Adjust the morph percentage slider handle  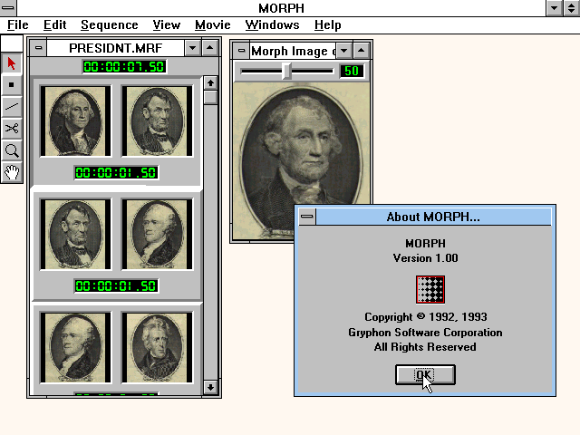click(x=286, y=71)
